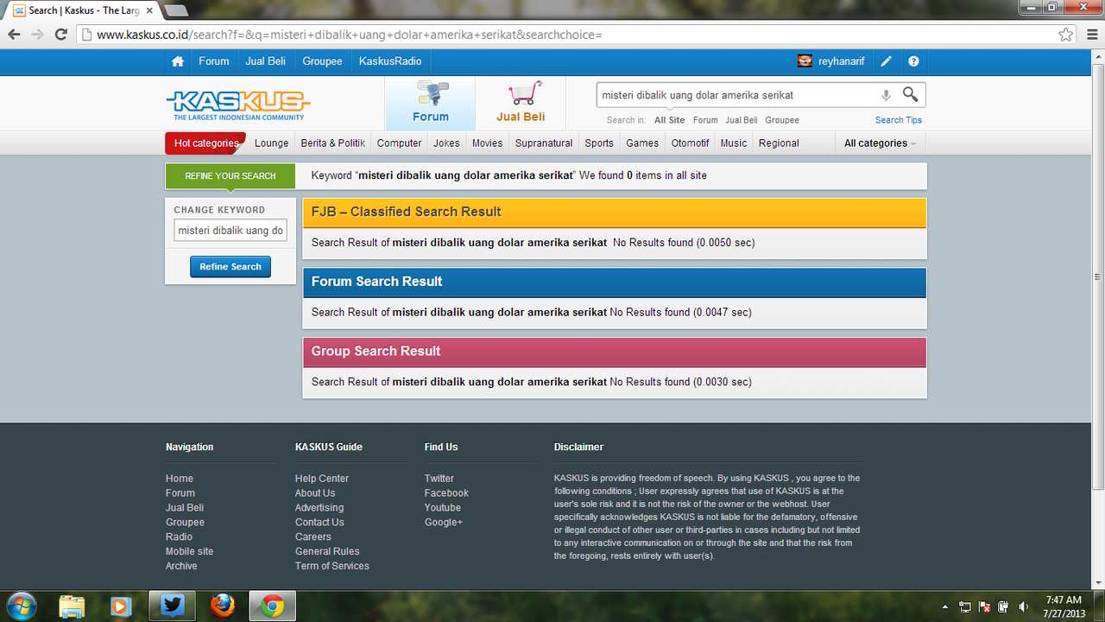Open the Games category
Screen dimensions: 1105x622
coord(642,143)
